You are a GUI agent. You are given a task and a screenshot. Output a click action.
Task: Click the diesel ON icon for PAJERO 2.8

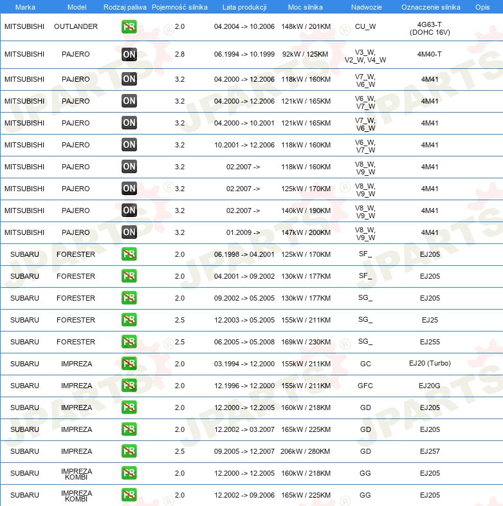click(129, 54)
